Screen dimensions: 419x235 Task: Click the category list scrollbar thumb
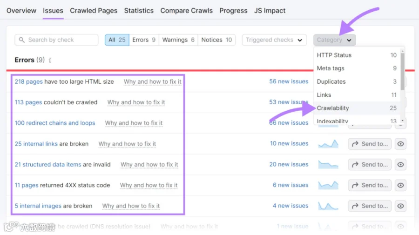click(x=402, y=71)
